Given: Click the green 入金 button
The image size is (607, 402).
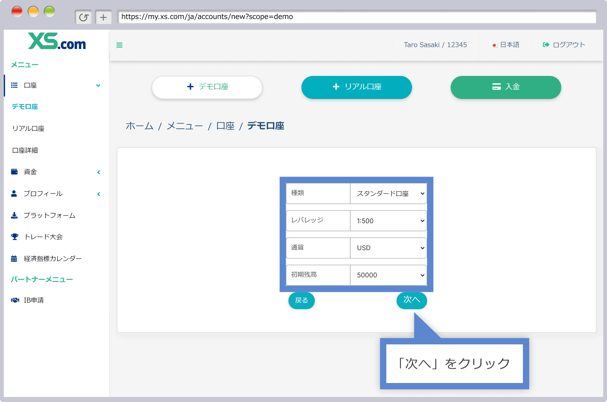Looking at the screenshot, I should click(506, 87).
